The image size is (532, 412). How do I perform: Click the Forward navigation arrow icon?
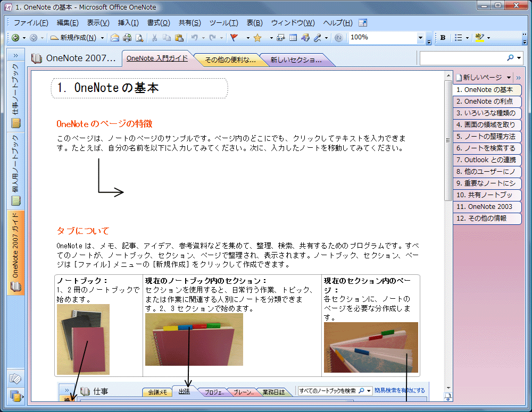(x=33, y=38)
